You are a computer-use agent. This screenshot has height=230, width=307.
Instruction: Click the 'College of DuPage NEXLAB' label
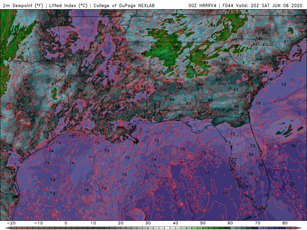click(x=124, y=5)
